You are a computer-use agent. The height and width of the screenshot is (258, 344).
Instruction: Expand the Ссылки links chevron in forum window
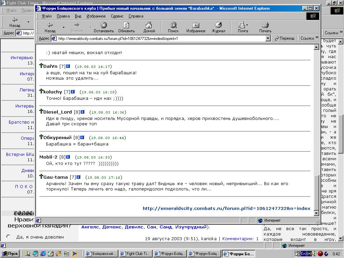pos(317,37)
